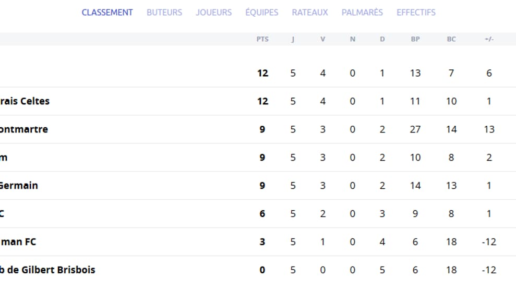
Task: Open the team ending in Germain
Action: 19,186
